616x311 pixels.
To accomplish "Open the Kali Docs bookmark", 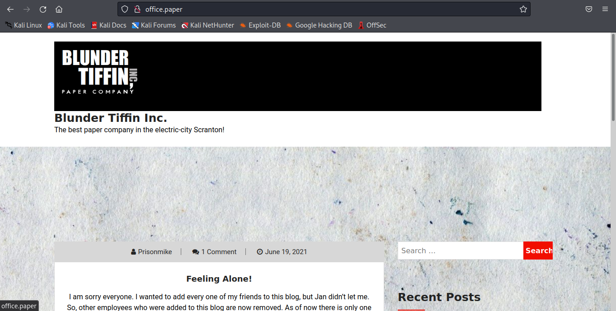I will pyautogui.click(x=108, y=25).
